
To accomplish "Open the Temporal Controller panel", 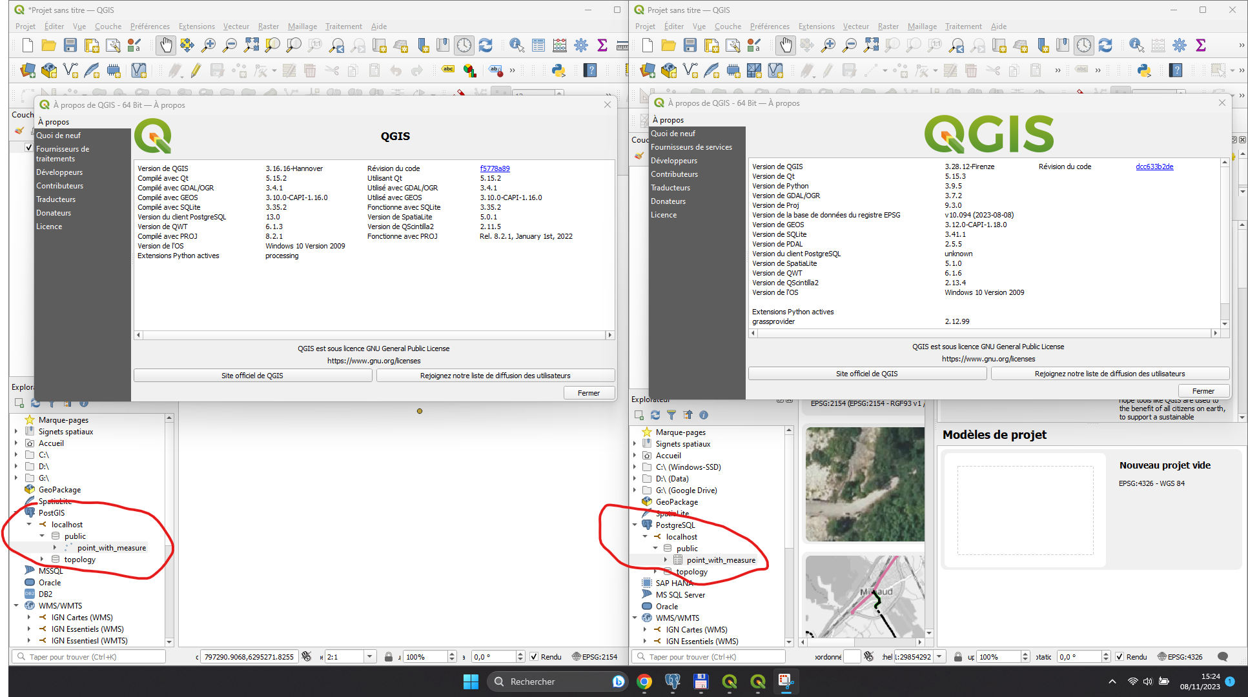I will point(464,45).
